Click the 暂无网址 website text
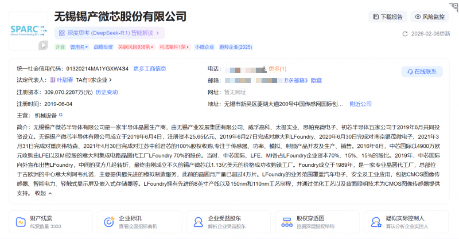Viewport: 459px width, 239px height. coord(235,92)
